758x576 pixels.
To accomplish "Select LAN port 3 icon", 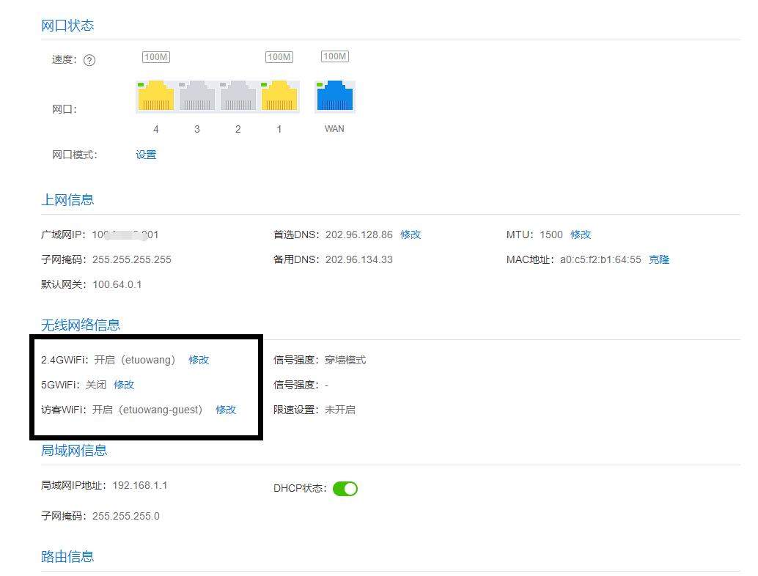I will click(196, 95).
